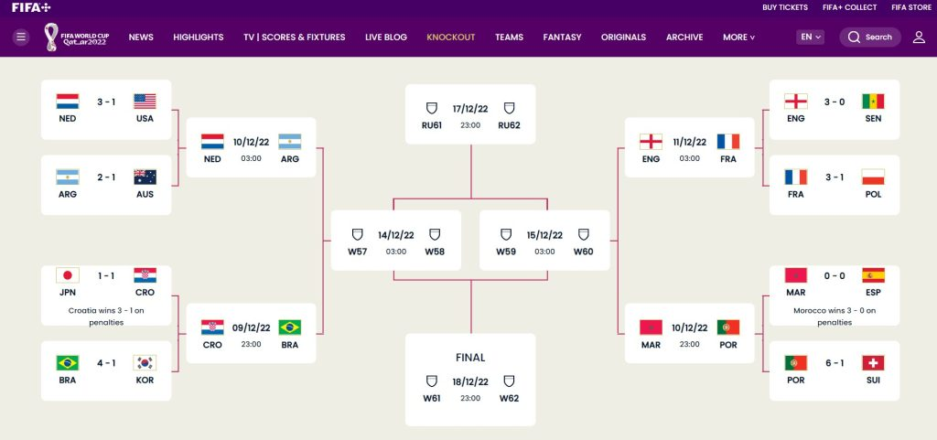Click the Switzerland flag in POR vs SUI match

point(873,363)
